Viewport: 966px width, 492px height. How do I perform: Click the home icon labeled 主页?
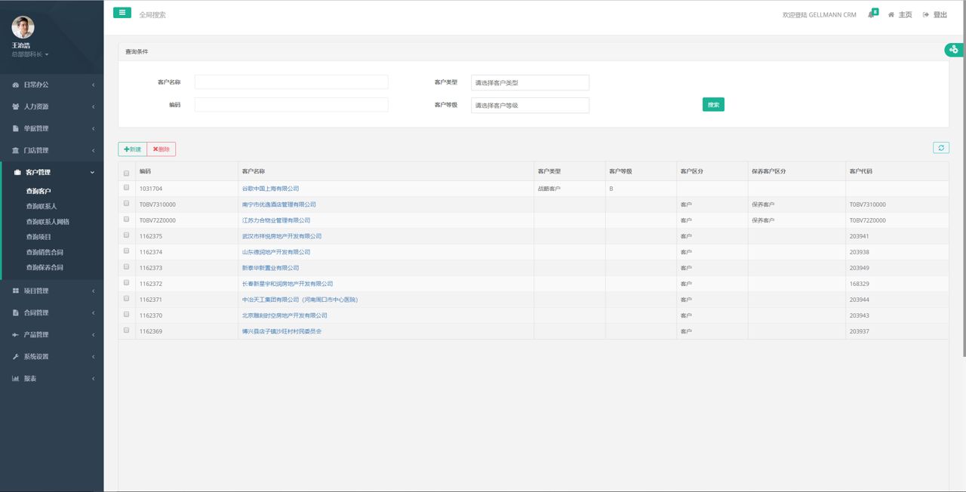(x=891, y=15)
